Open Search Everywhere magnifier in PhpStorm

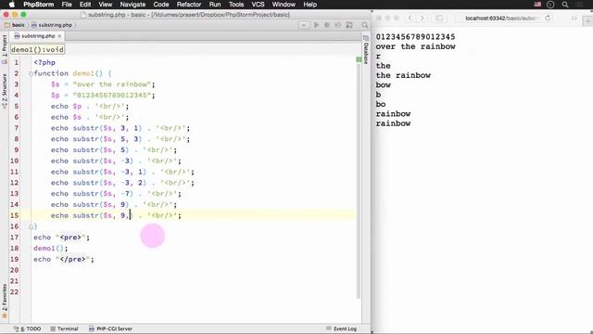coord(365,25)
